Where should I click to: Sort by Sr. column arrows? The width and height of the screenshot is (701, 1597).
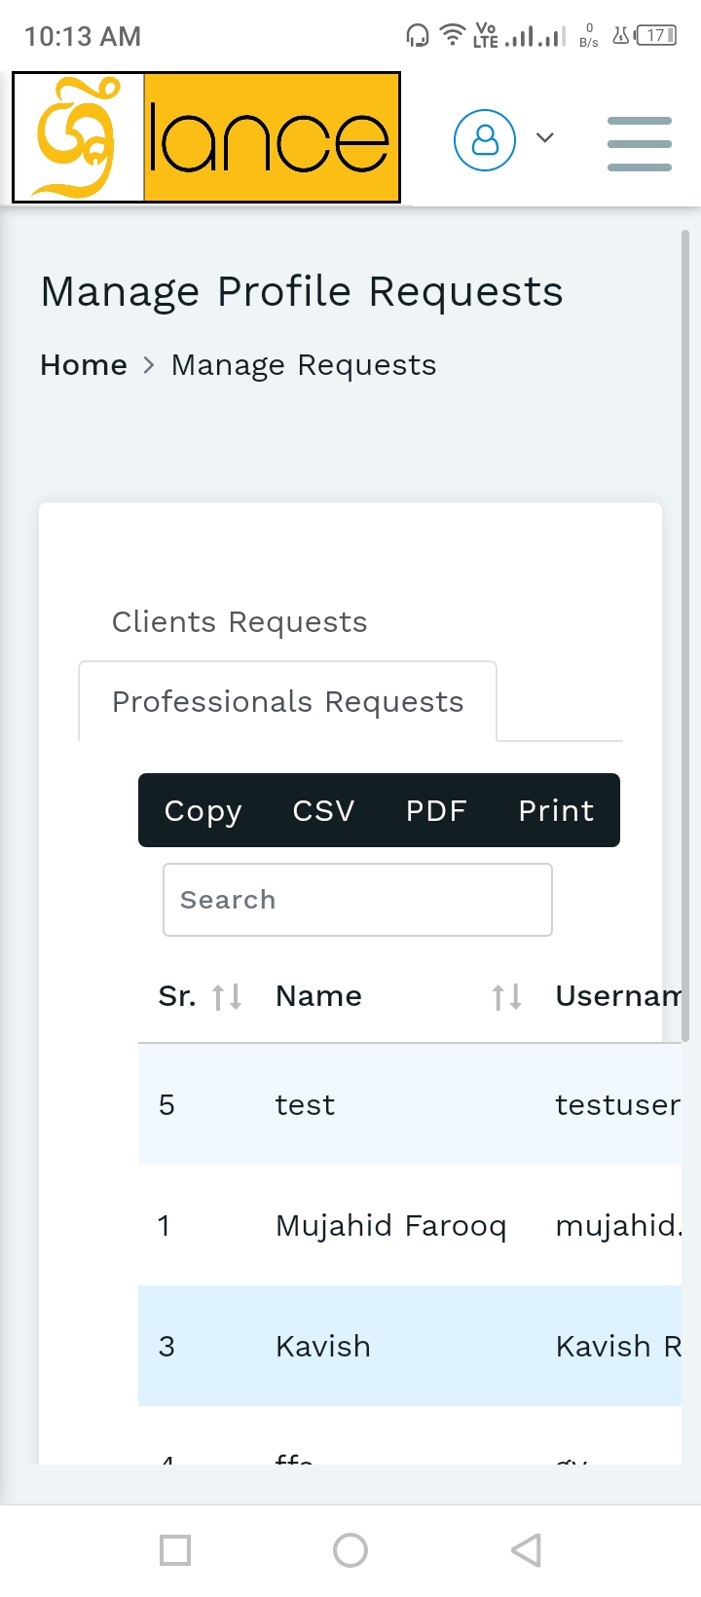[x=227, y=996]
